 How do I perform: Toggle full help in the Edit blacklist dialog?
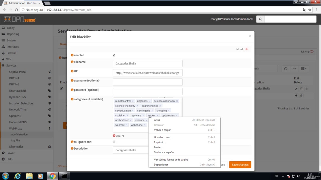point(246,49)
